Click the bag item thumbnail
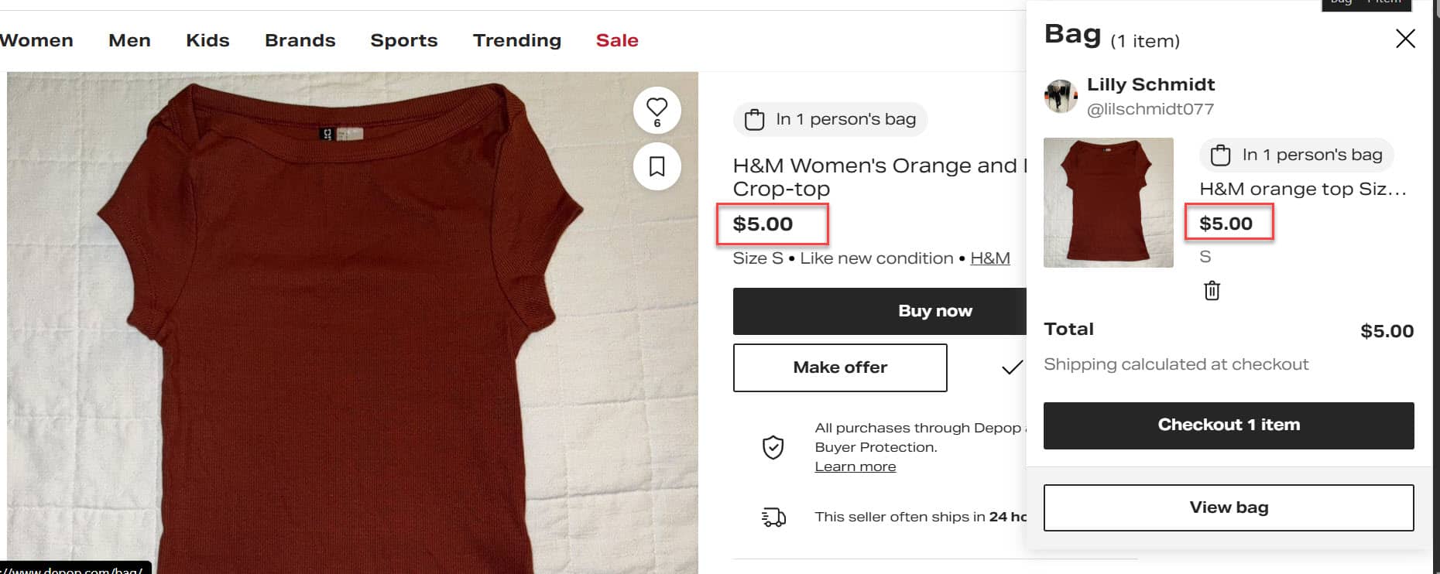 [1108, 203]
